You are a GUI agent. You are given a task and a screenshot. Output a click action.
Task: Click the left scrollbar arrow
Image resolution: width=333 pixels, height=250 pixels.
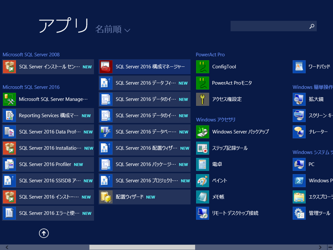pos(7,247)
